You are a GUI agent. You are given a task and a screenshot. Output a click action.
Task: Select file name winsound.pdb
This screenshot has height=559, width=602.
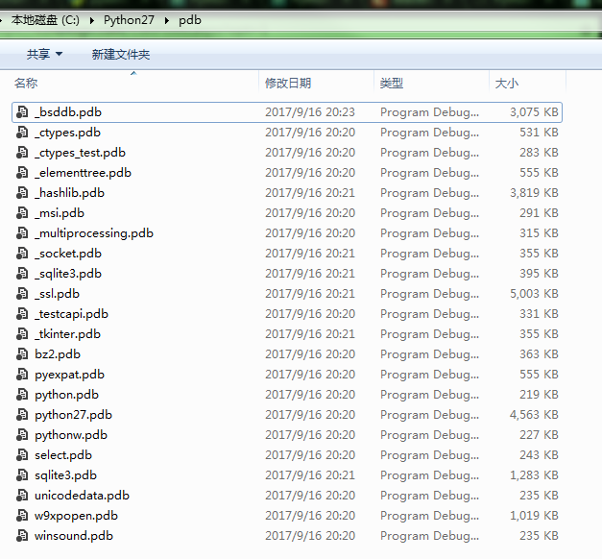[x=74, y=536]
